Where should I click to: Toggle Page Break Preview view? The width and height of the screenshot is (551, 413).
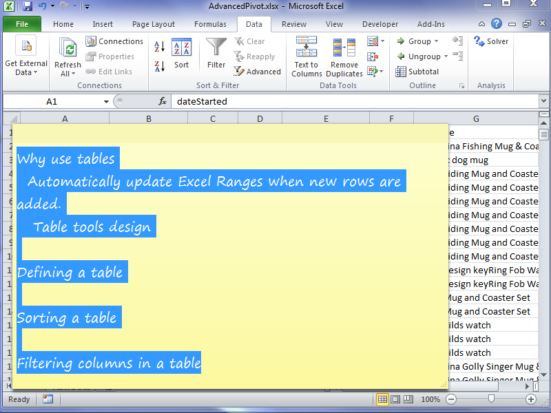tap(408, 399)
